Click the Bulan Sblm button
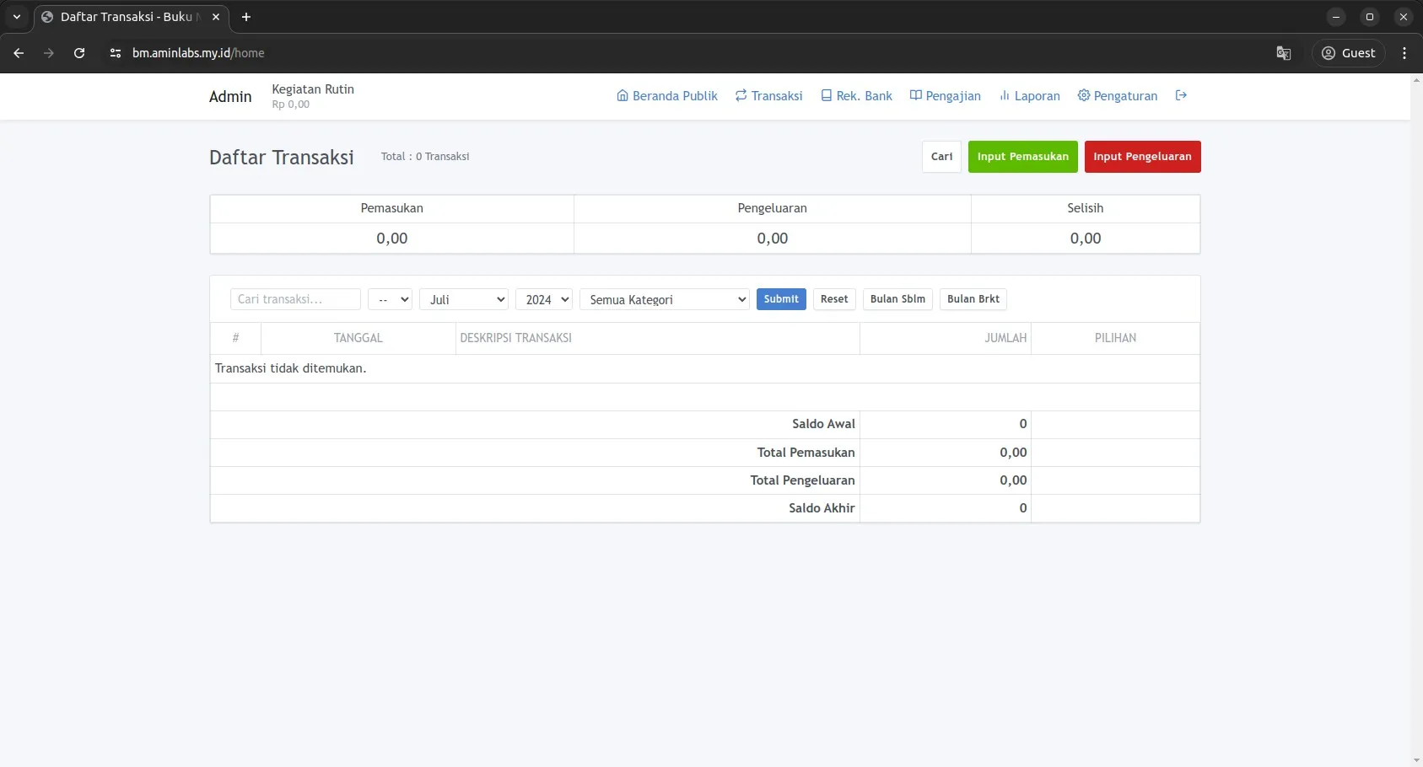The width and height of the screenshot is (1423, 767). pyautogui.click(x=897, y=299)
